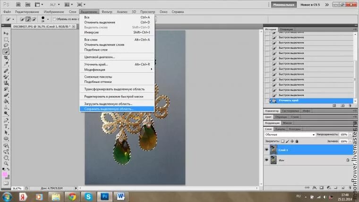Viewport: 359px width, 202px height.
Task: Expand the Модификация submenu
Action: point(117,70)
